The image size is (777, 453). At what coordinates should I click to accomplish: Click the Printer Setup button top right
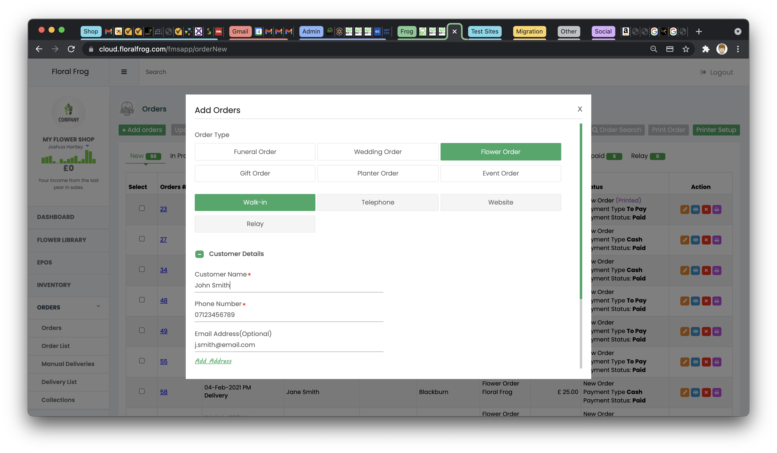pyautogui.click(x=716, y=129)
